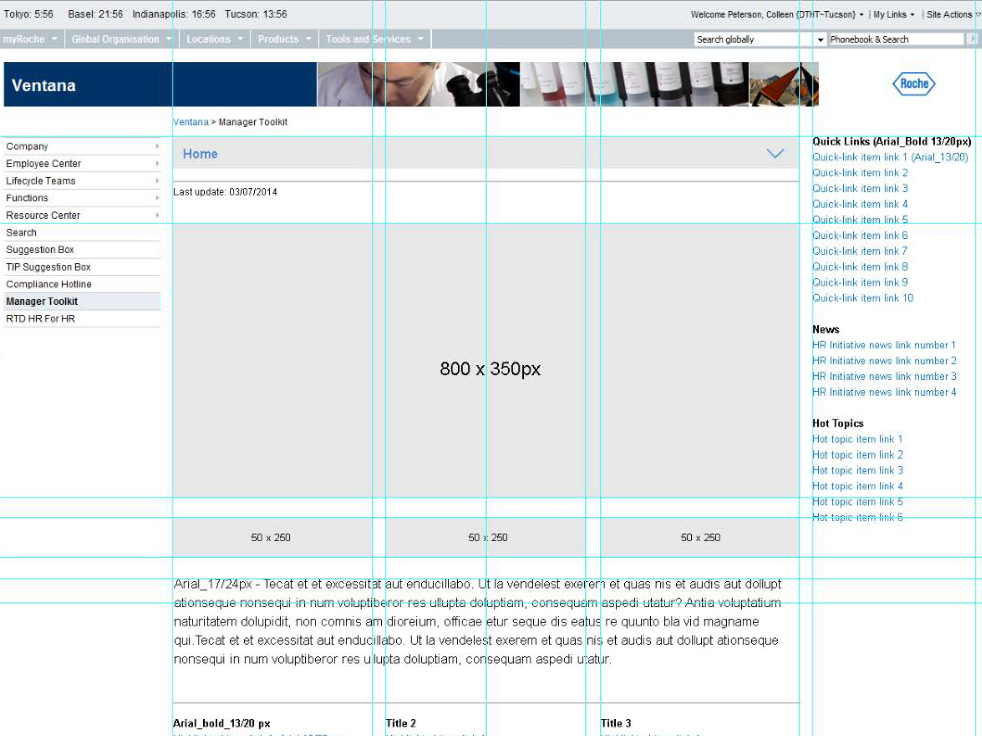Click the Roche logo
The width and height of the screenshot is (982, 736).
(914, 84)
